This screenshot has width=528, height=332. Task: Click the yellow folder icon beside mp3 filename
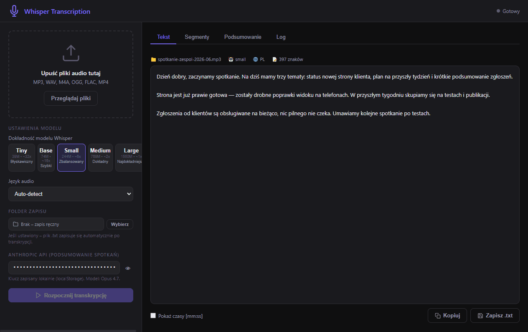(153, 60)
